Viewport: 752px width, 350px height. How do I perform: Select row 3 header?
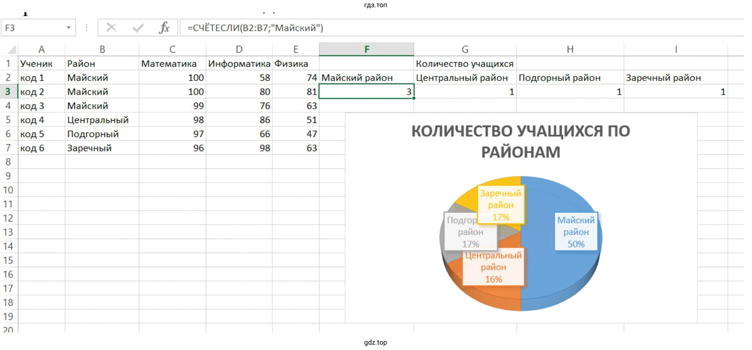coord(8,92)
